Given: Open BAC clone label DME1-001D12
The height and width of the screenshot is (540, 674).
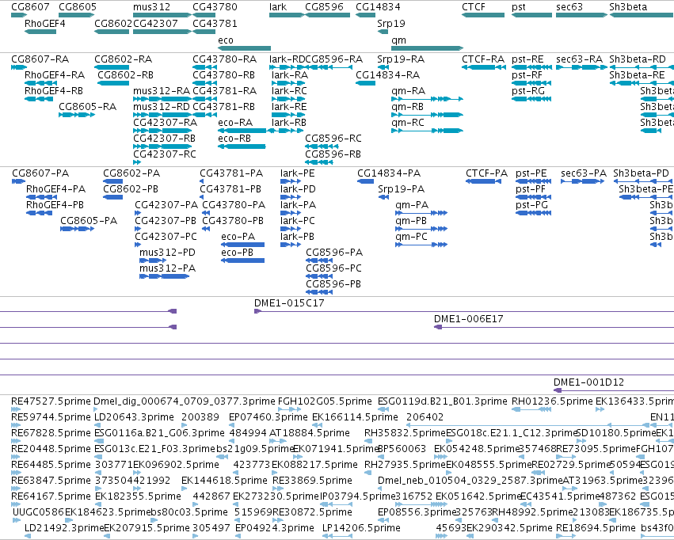Looking at the screenshot, I should coord(588,382).
